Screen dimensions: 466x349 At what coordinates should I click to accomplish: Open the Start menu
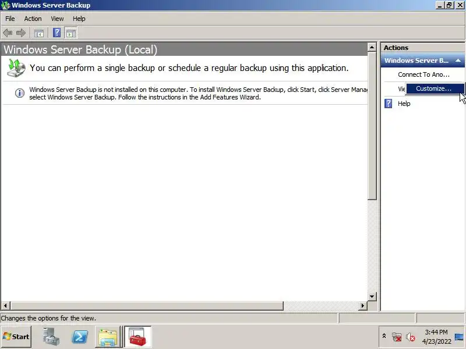click(x=16, y=337)
